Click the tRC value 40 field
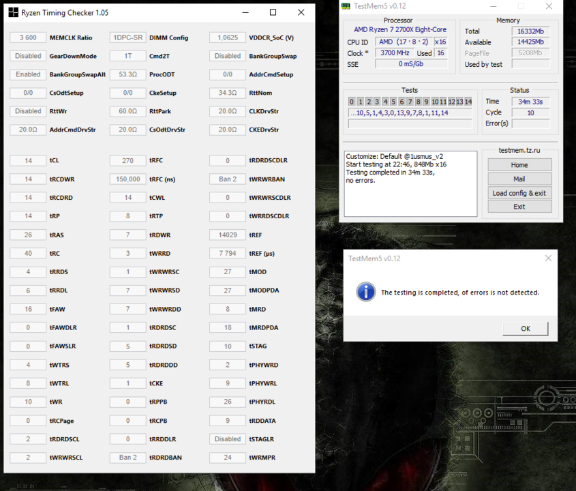The height and width of the screenshot is (491, 576). pos(28,253)
